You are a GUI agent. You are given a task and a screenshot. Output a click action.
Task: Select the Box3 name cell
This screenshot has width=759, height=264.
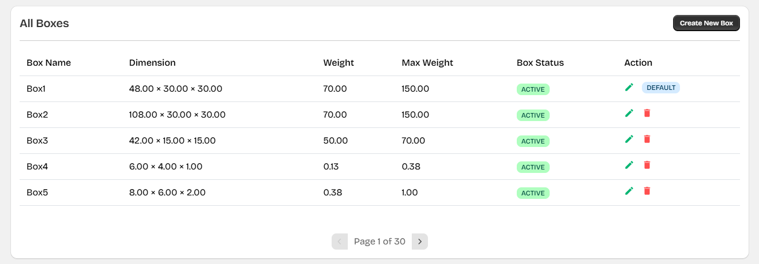(37, 141)
